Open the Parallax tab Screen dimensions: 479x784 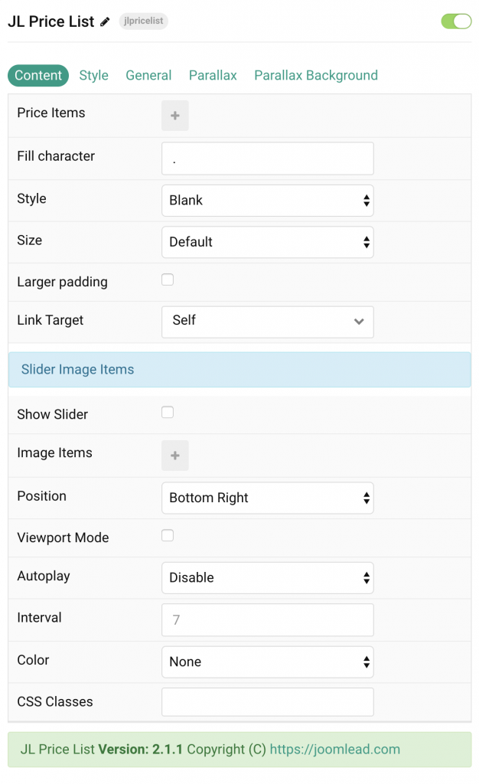212,75
